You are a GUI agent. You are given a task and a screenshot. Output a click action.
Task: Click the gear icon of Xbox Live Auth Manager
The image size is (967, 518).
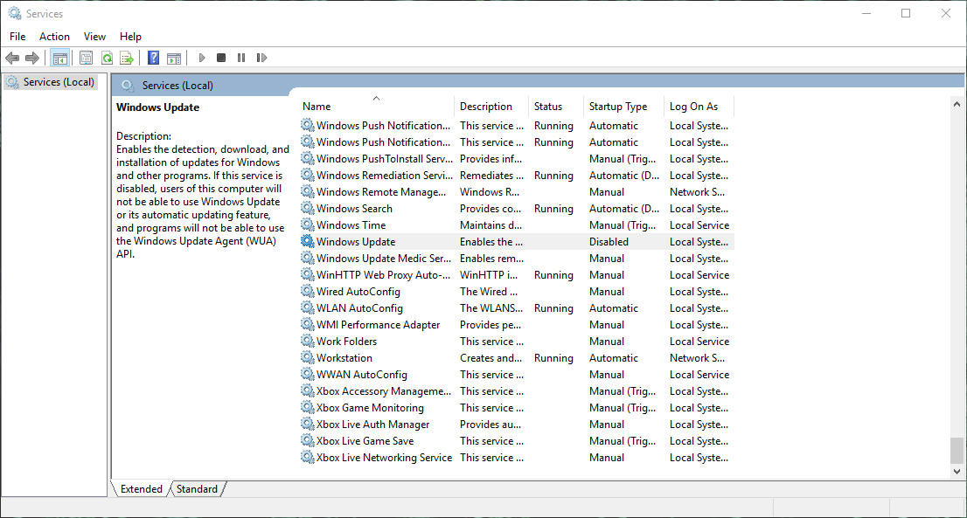coord(307,425)
